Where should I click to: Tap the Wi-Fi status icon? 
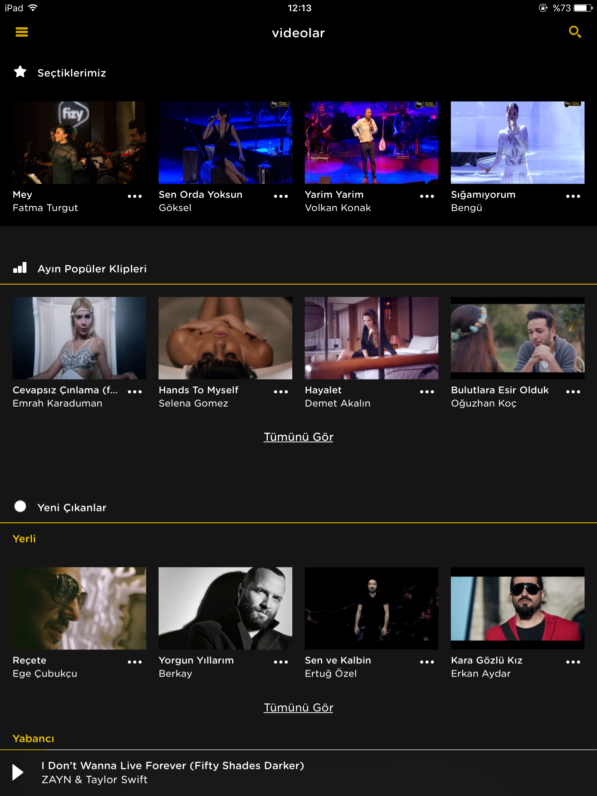point(33,8)
